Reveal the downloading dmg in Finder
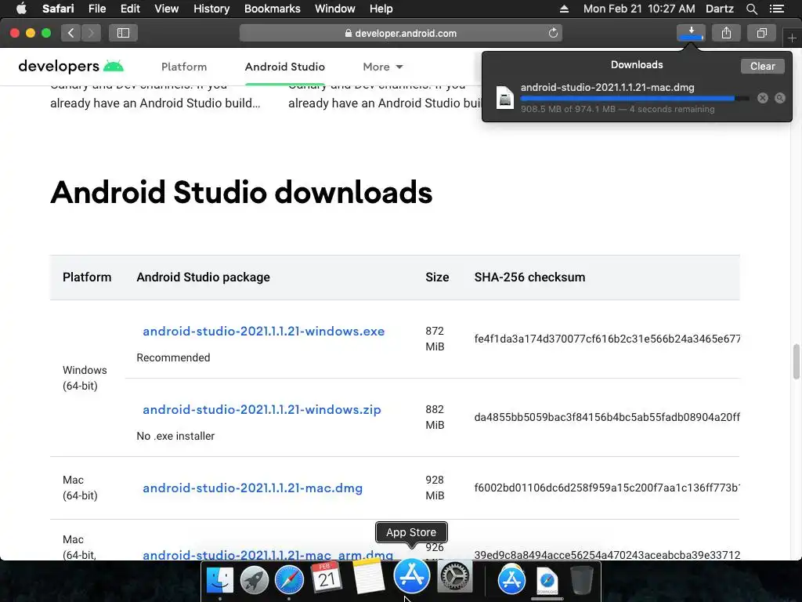The height and width of the screenshot is (602, 802). point(779,98)
